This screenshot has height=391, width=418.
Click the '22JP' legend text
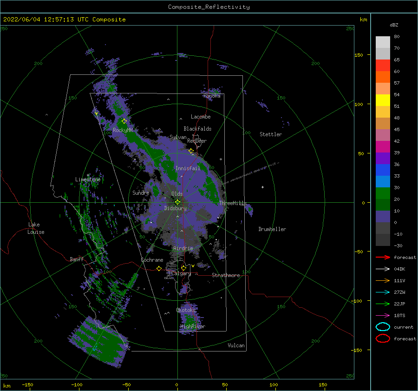pos(399,304)
